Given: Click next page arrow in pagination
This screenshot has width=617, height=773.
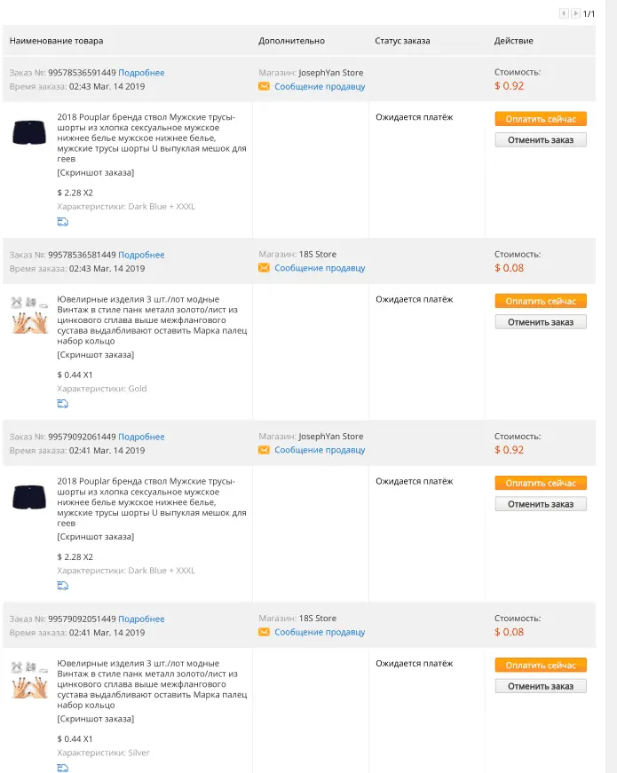Looking at the screenshot, I should click(575, 13).
